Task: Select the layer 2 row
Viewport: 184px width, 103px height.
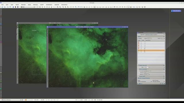Action: point(151,44)
